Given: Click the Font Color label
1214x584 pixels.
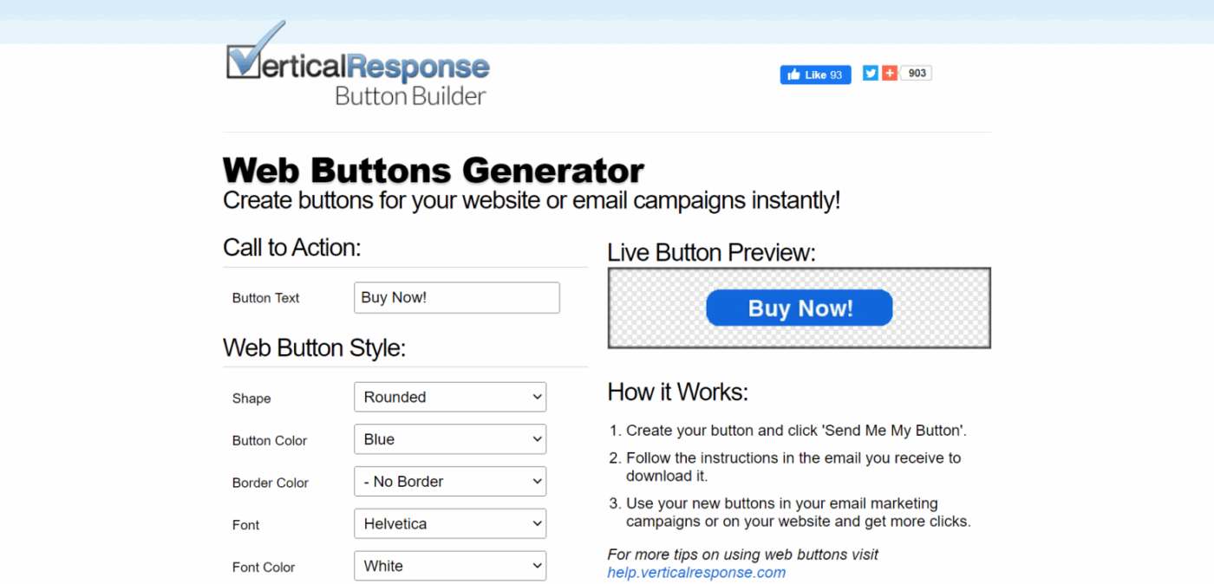Looking at the screenshot, I should [x=264, y=568].
